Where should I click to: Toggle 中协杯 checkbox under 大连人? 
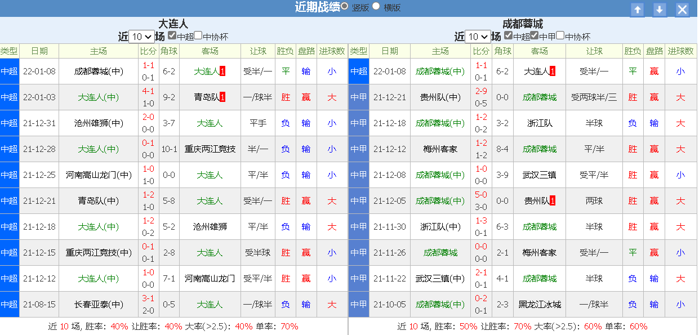[x=198, y=35]
